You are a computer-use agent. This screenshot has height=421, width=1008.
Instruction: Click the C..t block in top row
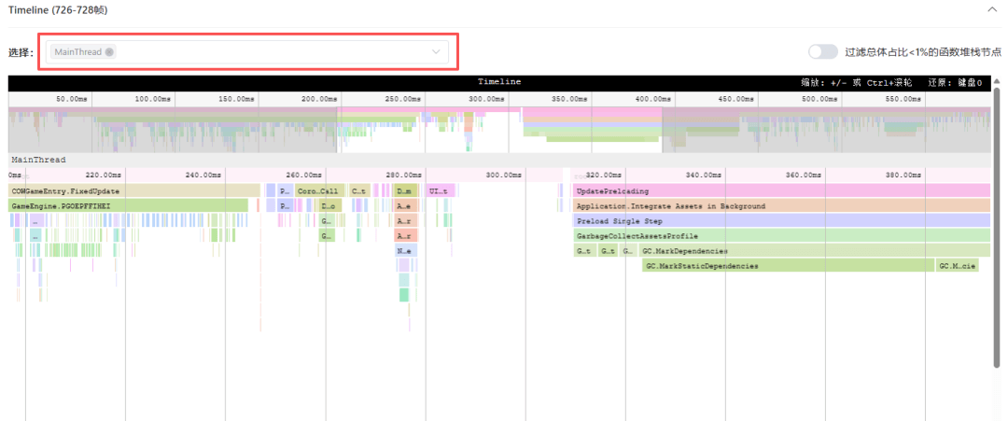(359, 190)
